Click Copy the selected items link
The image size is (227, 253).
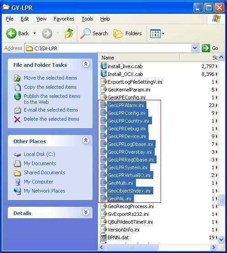(50, 87)
